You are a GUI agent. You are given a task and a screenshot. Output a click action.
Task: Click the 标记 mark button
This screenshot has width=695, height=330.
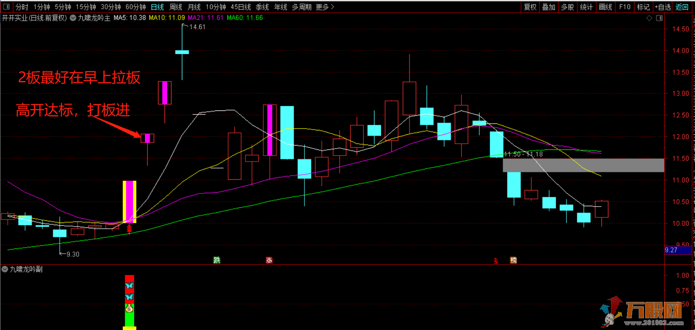(x=643, y=7)
